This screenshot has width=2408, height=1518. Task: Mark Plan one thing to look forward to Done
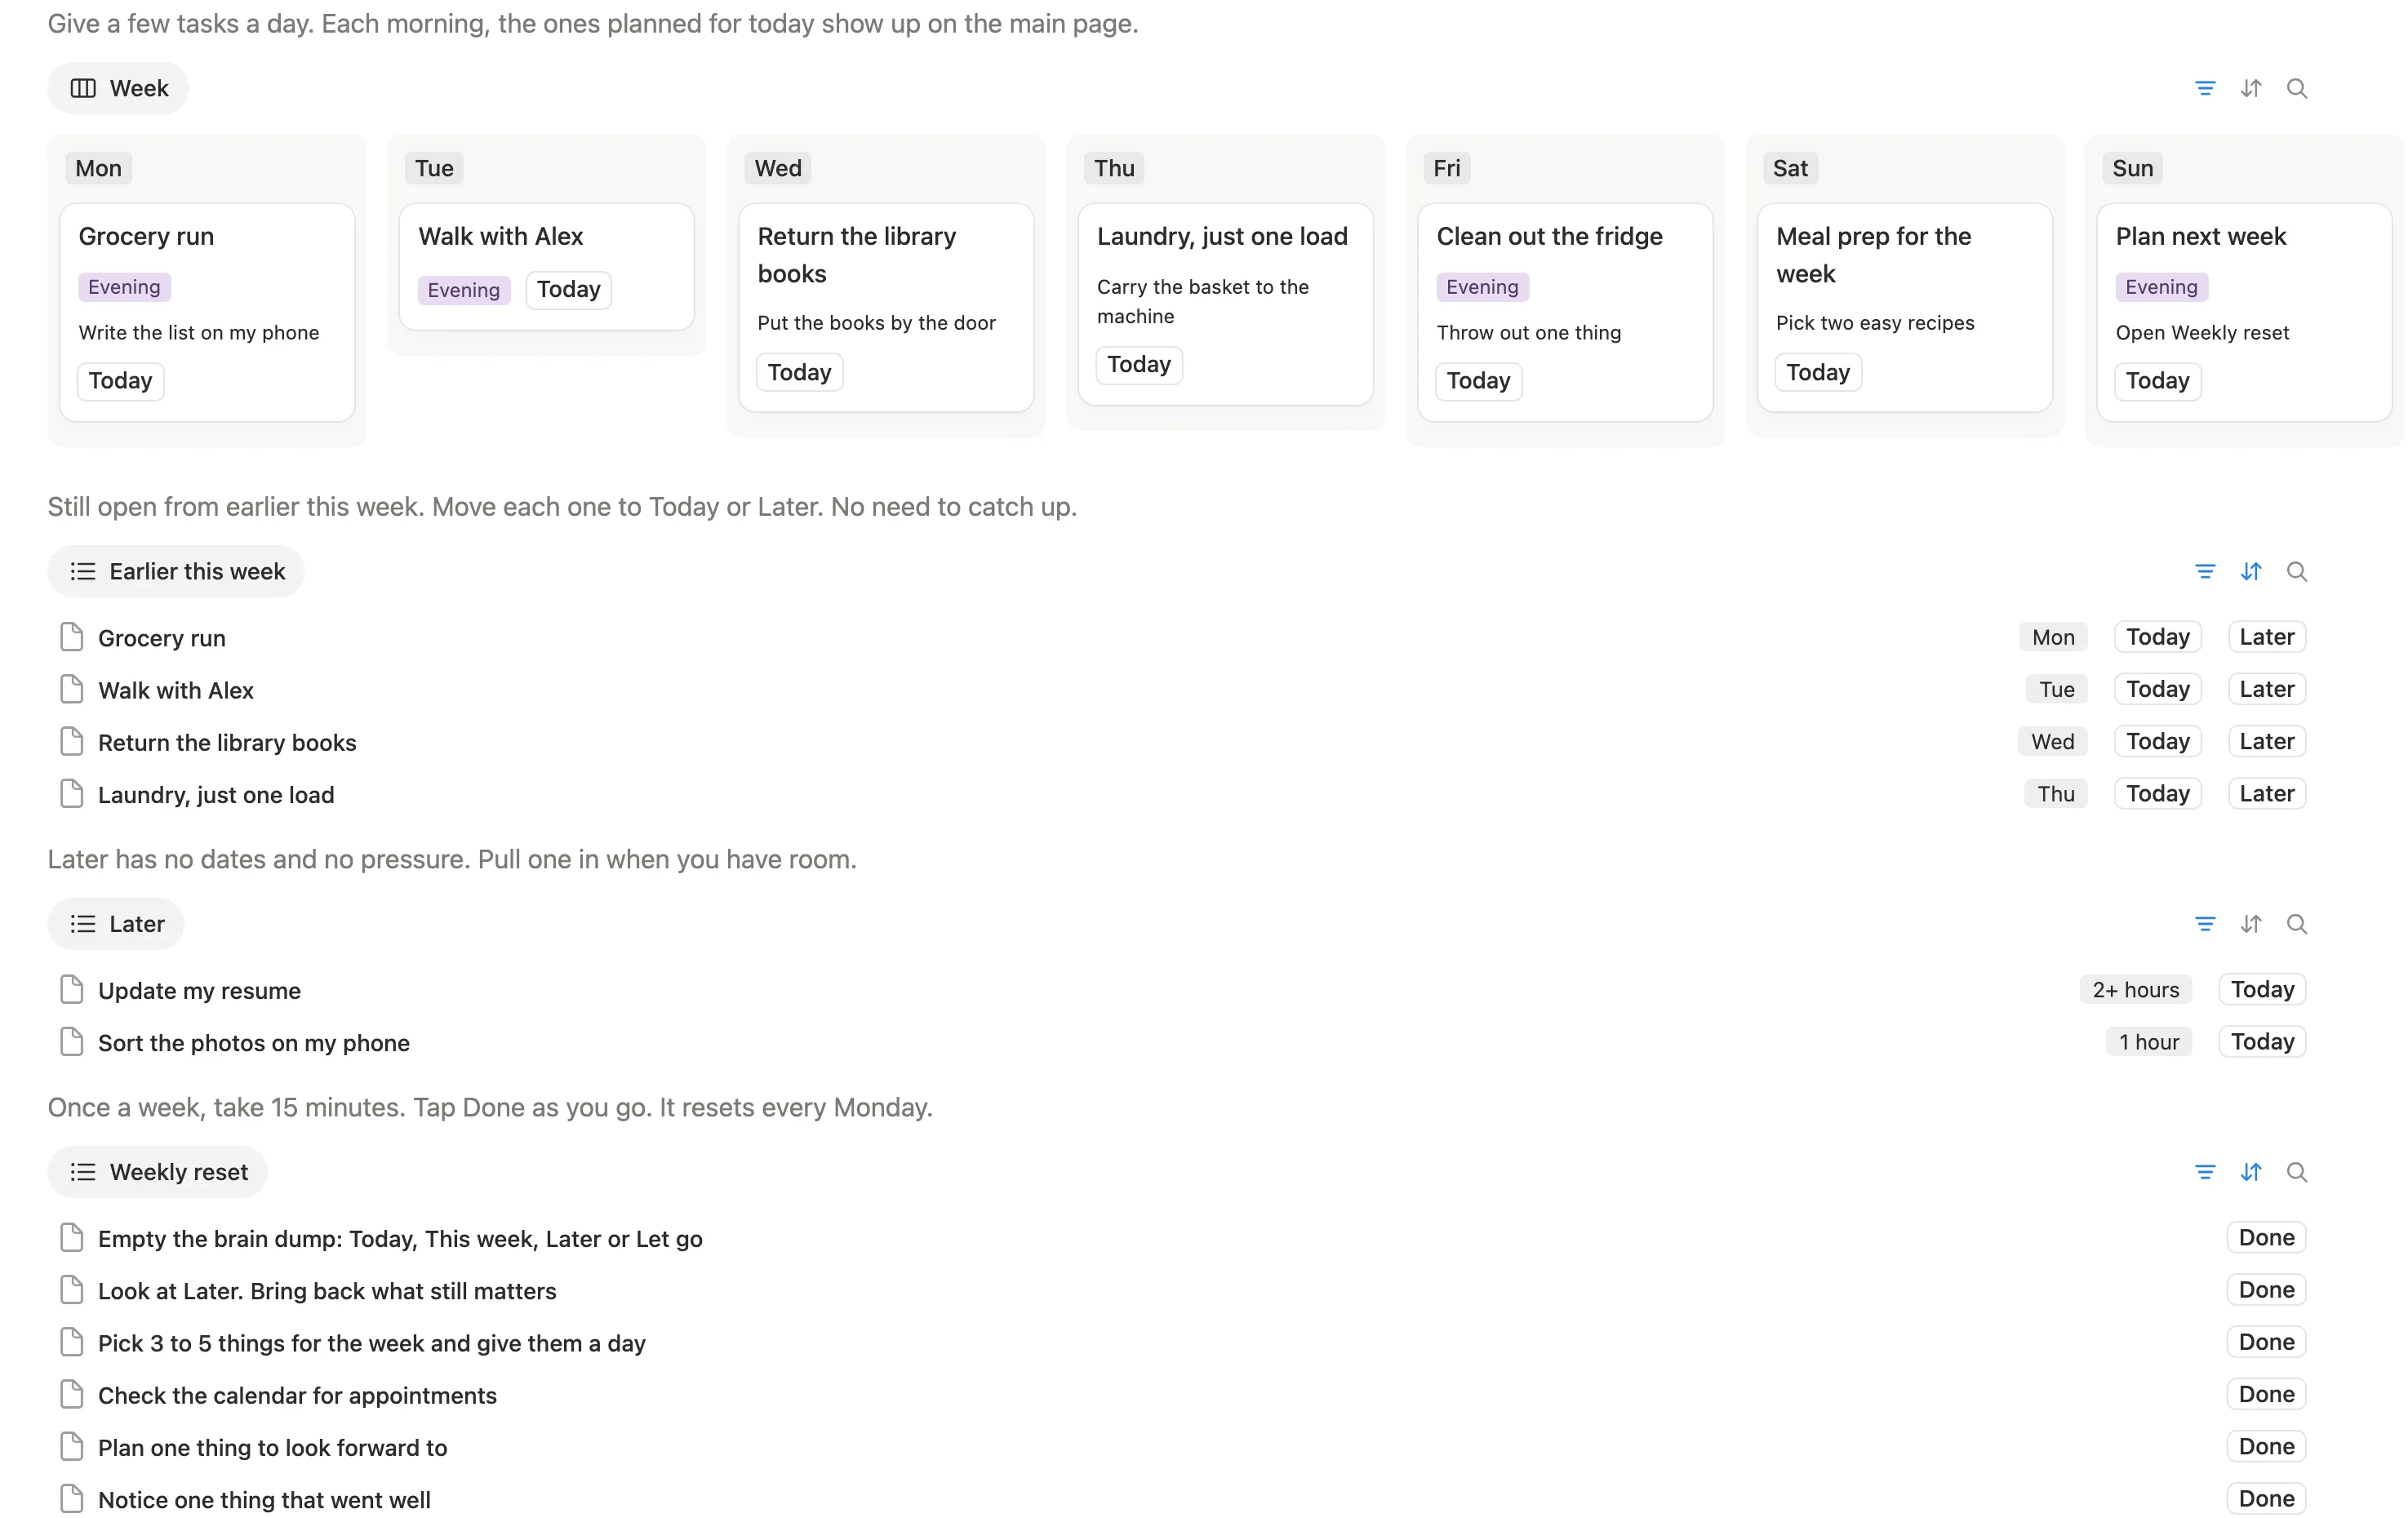pos(2266,1447)
